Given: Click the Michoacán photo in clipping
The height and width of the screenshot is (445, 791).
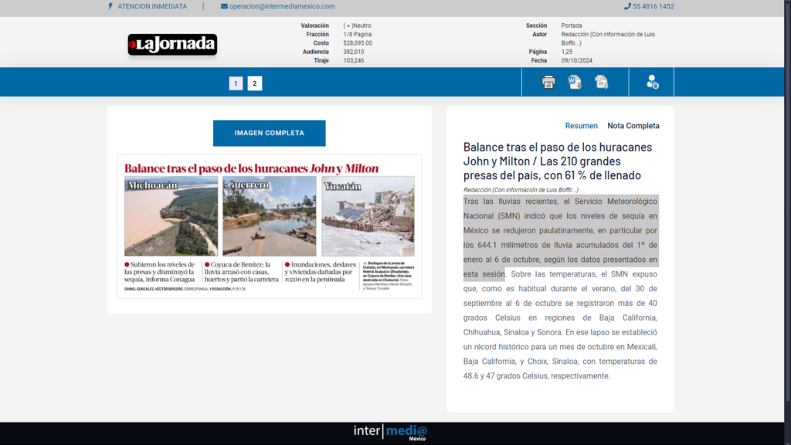Looking at the screenshot, I should [171, 216].
